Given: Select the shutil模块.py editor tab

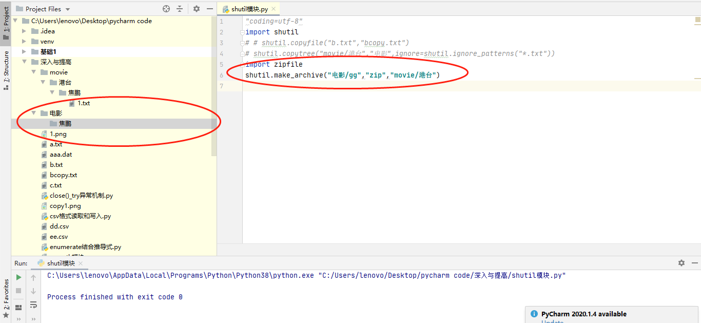Looking at the screenshot, I should pyautogui.click(x=249, y=9).
